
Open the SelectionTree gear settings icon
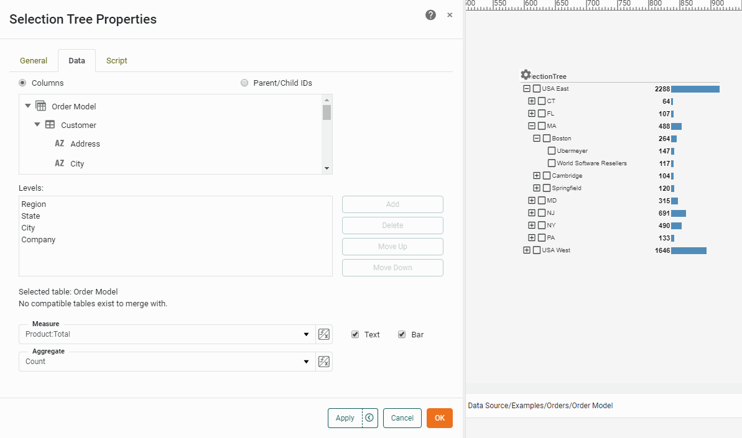(526, 74)
